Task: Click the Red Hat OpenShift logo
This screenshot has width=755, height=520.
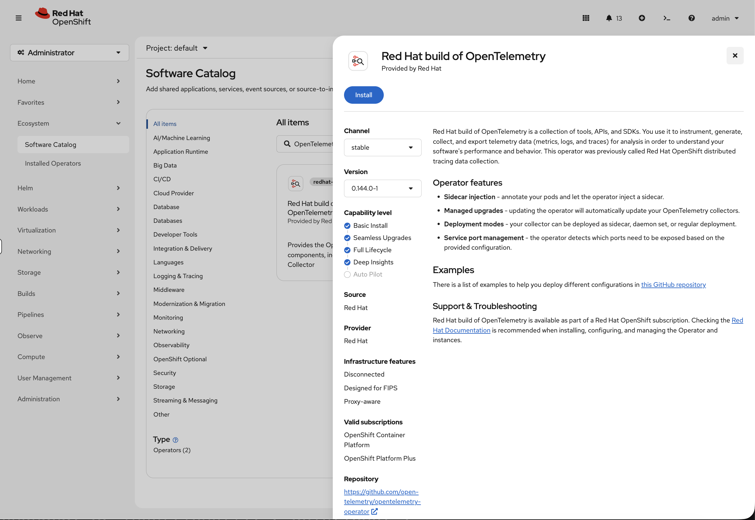Action: tap(63, 17)
